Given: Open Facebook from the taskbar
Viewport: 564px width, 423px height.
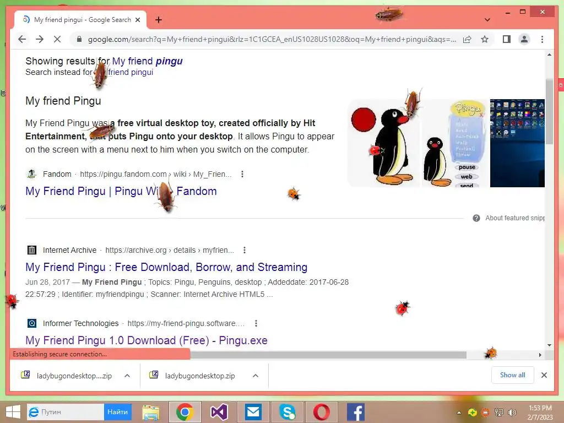Looking at the screenshot, I should tap(355, 412).
